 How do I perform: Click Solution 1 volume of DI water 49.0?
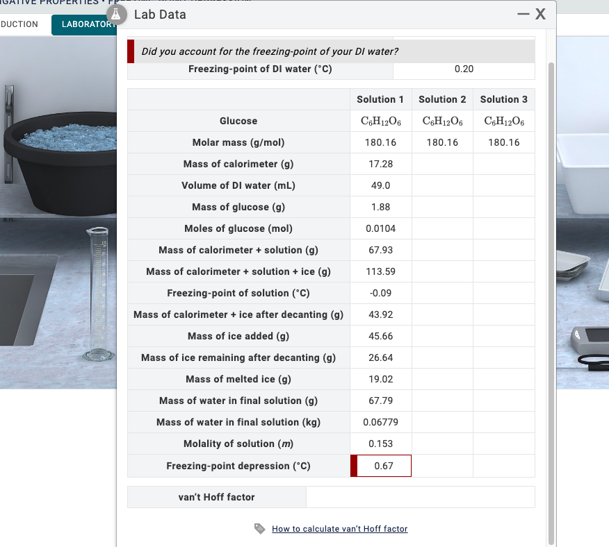coord(381,185)
